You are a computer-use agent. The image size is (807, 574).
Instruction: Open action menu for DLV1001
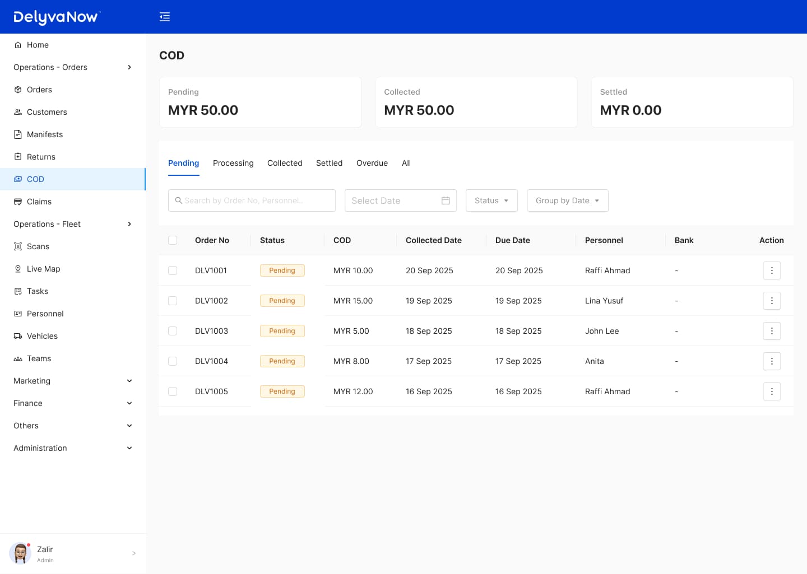click(772, 270)
